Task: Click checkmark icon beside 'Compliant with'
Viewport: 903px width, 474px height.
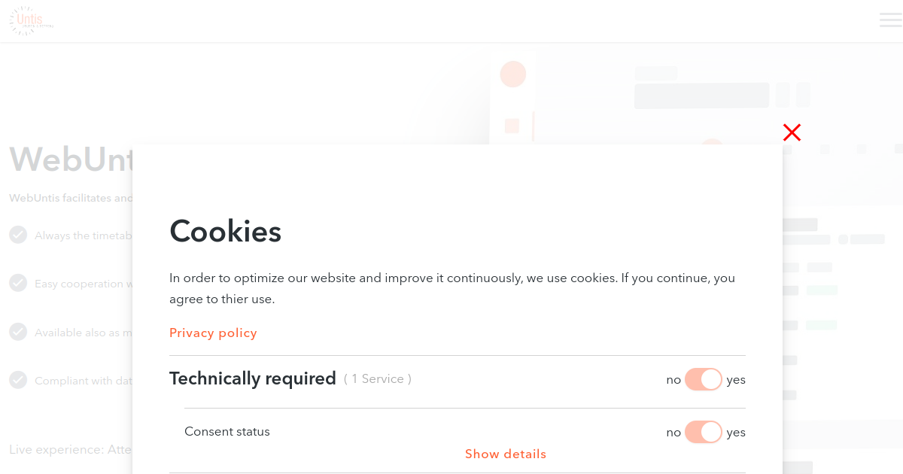Action: (18, 380)
